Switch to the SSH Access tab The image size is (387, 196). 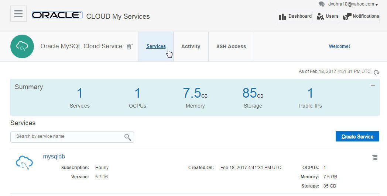(231, 46)
